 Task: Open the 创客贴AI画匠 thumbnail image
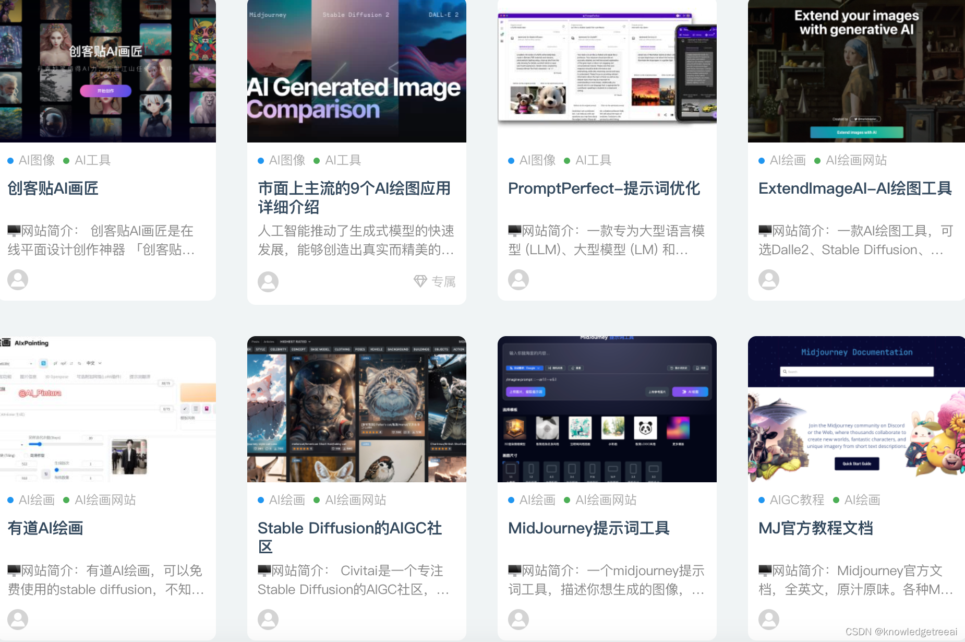pyautogui.click(x=108, y=71)
